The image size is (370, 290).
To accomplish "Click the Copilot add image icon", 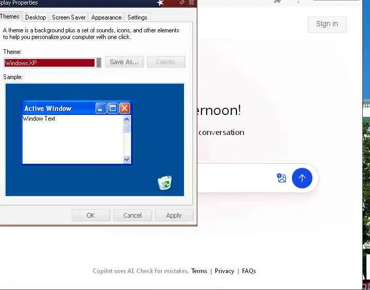I will coord(281,178).
